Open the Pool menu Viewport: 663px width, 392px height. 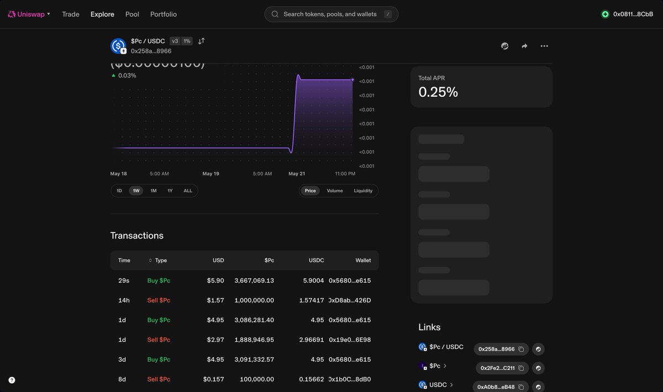(132, 14)
